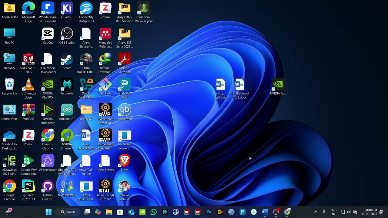Select the KiCad 9.0 desktop shortcut
The height and width of the screenshot is (218, 388).
coord(67,11)
